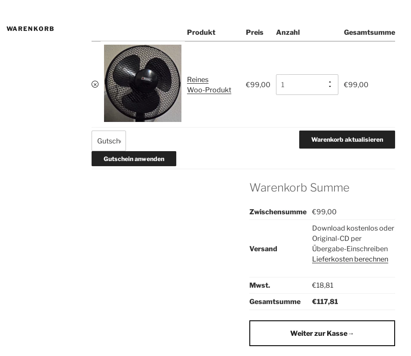Select the Preis column header
The width and height of the screenshot is (411, 356).
[x=255, y=32]
